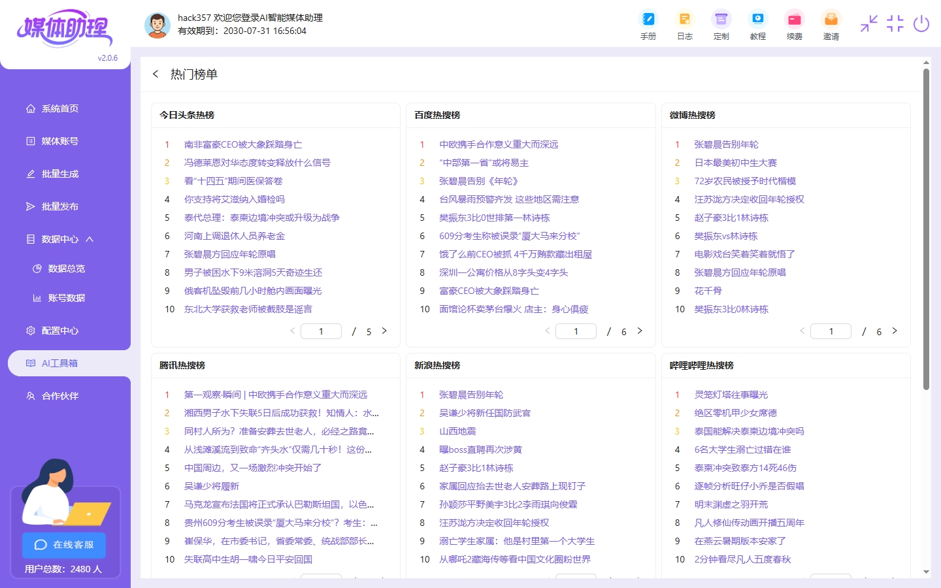Select 账号数据 under 数据中心
941x588 pixels.
coord(65,297)
